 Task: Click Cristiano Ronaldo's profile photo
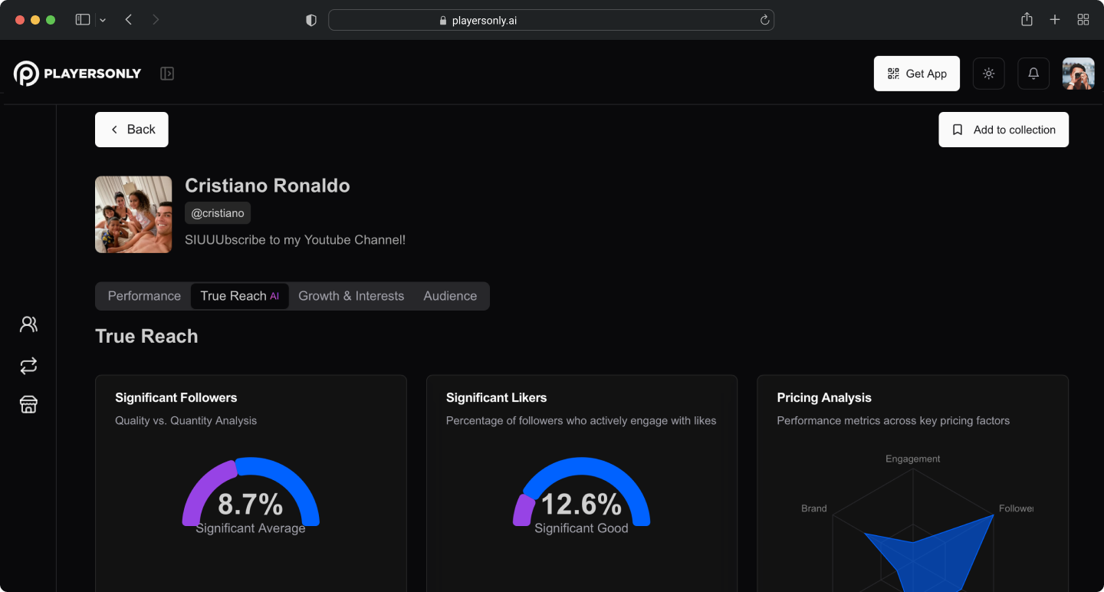tap(133, 215)
